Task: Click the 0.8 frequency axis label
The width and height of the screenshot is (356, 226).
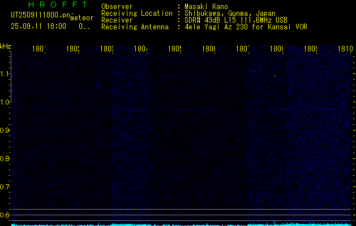Action: coord(5,158)
